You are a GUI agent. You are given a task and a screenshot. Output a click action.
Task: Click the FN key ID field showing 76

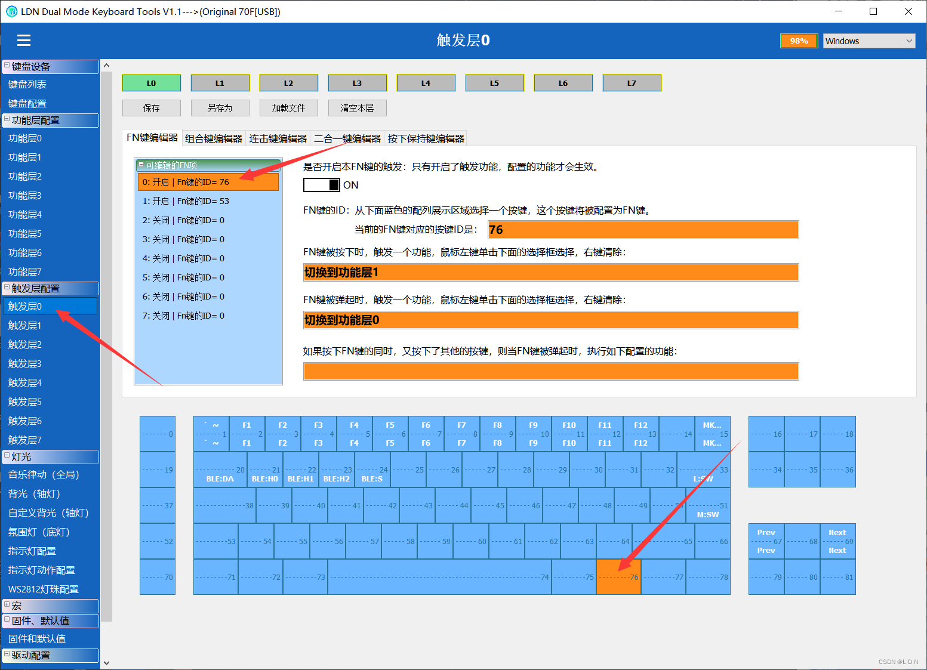[643, 230]
